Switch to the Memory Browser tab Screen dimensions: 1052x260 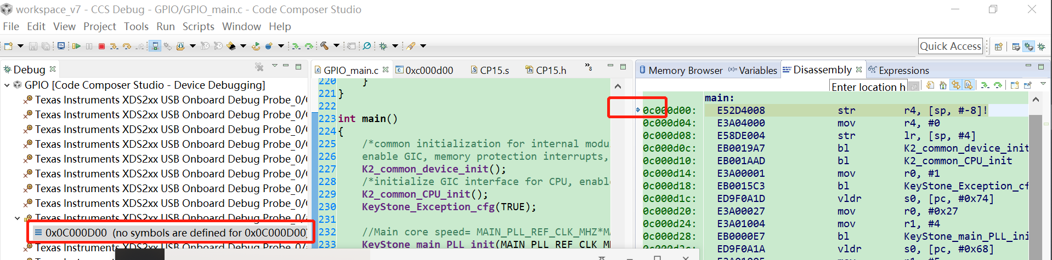681,70
